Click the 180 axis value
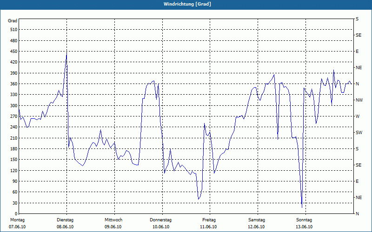372x232 pixels. tap(13, 149)
